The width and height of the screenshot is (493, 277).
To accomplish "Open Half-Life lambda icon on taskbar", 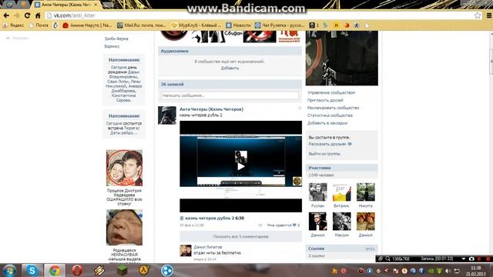I will (144, 270).
